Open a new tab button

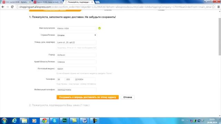tap(97, 2)
